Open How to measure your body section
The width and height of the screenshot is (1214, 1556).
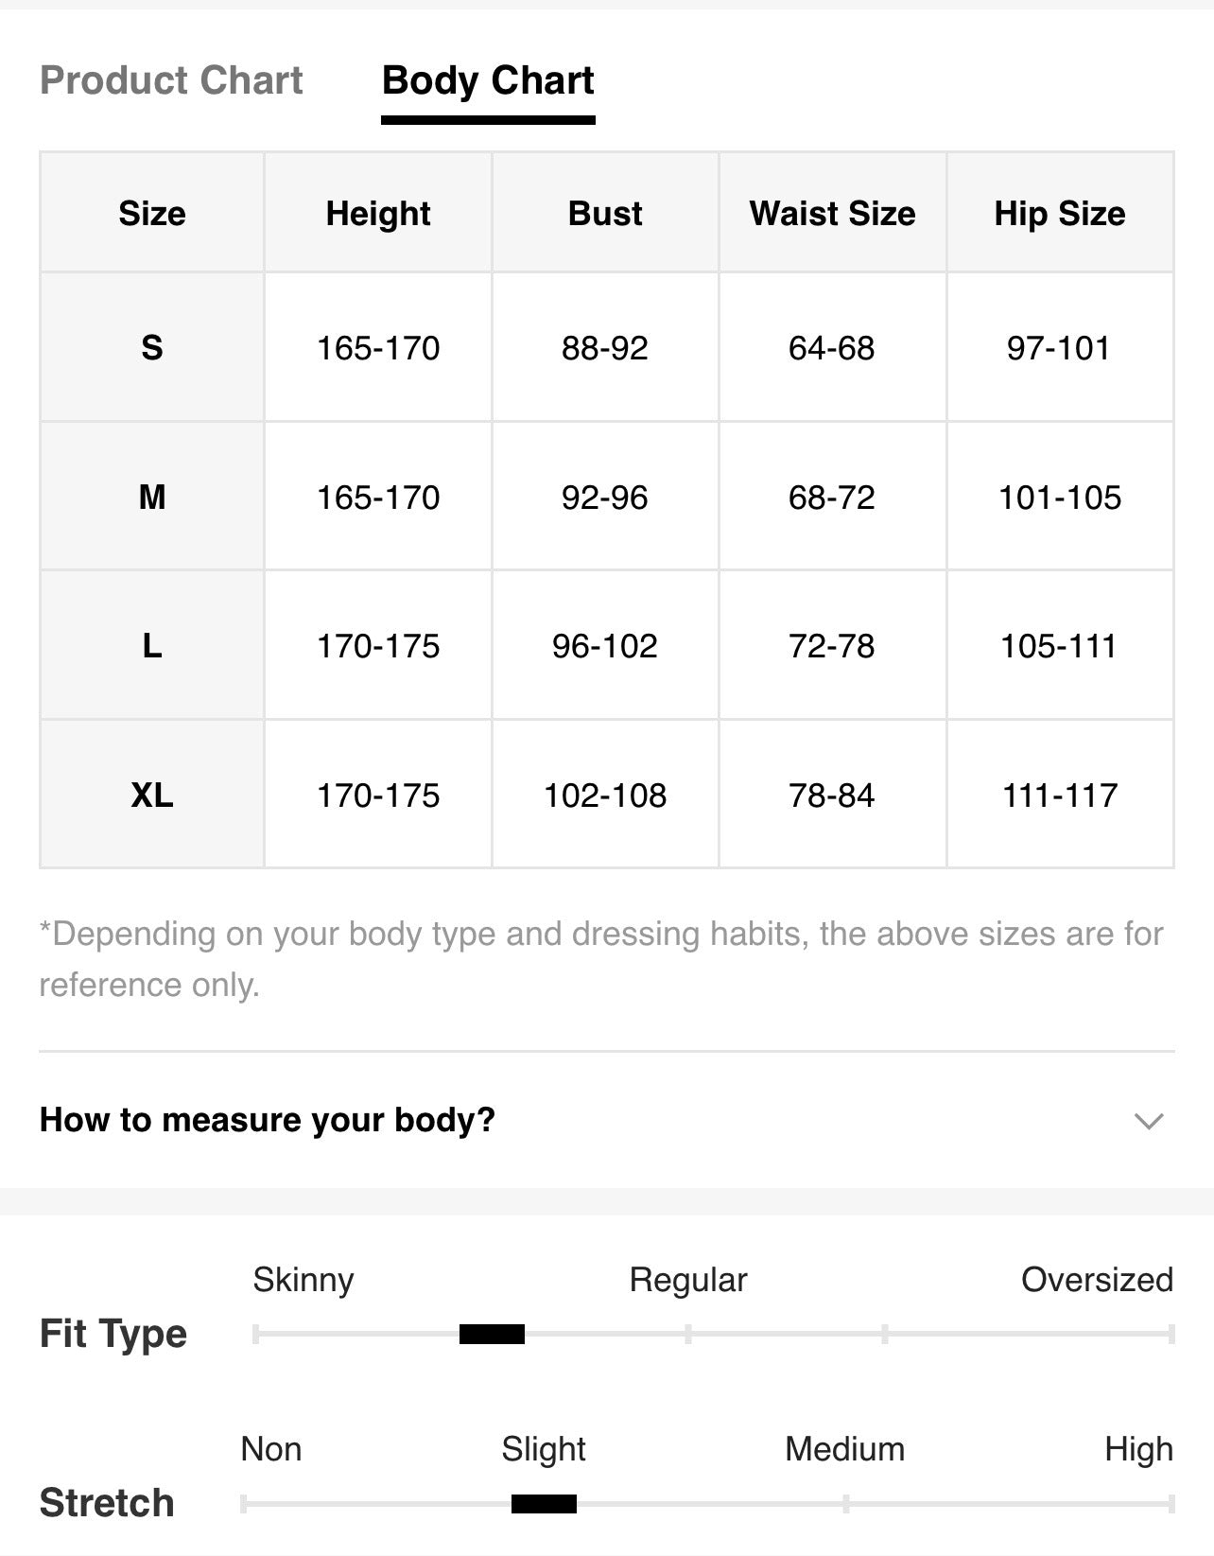pyautogui.click(x=606, y=1120)
